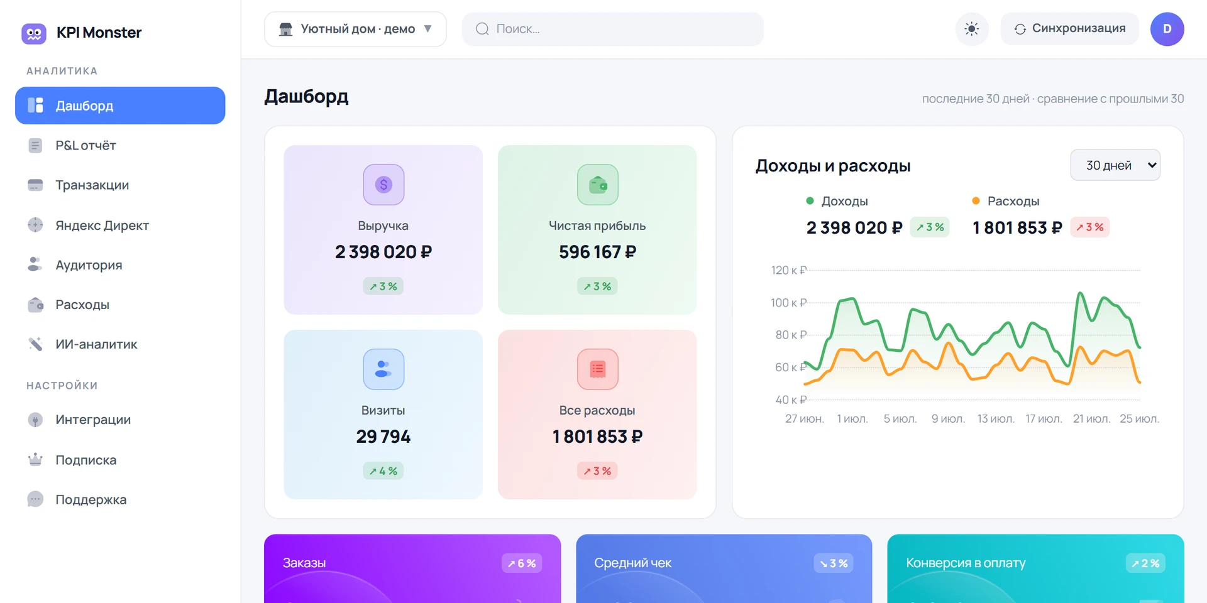This screenshot has width=1207, height=603.
Task: Click Выручка growth badge 3%
Action: 383,286
